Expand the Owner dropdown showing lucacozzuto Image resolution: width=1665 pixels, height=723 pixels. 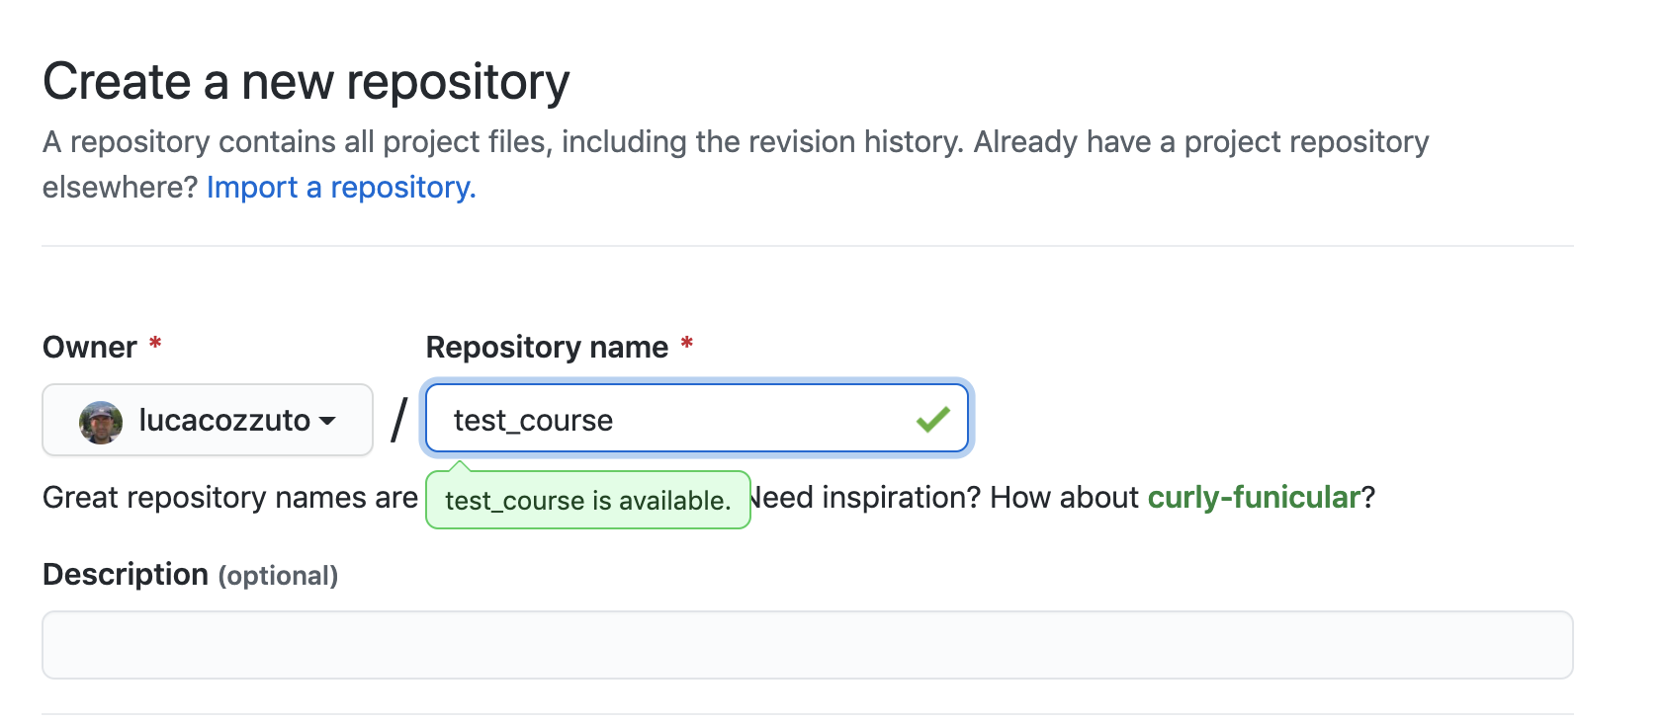click(x=208, y=420)
